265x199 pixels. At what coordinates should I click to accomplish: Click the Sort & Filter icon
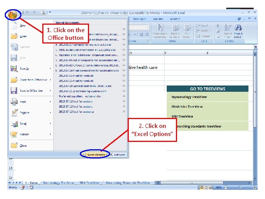click(x=228, y=27)
